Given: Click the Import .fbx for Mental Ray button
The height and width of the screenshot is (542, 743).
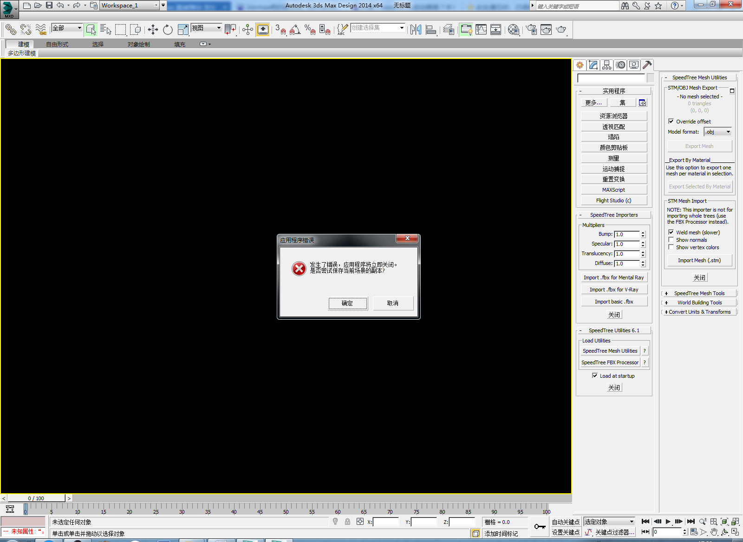Looking at the screenshot, I should 614,277.
